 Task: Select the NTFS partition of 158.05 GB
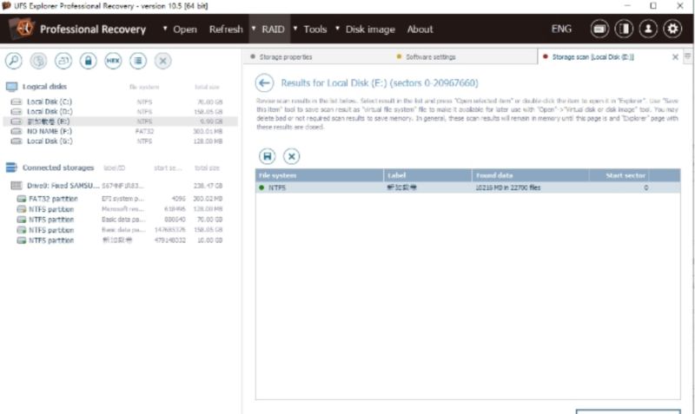point(120,230)
